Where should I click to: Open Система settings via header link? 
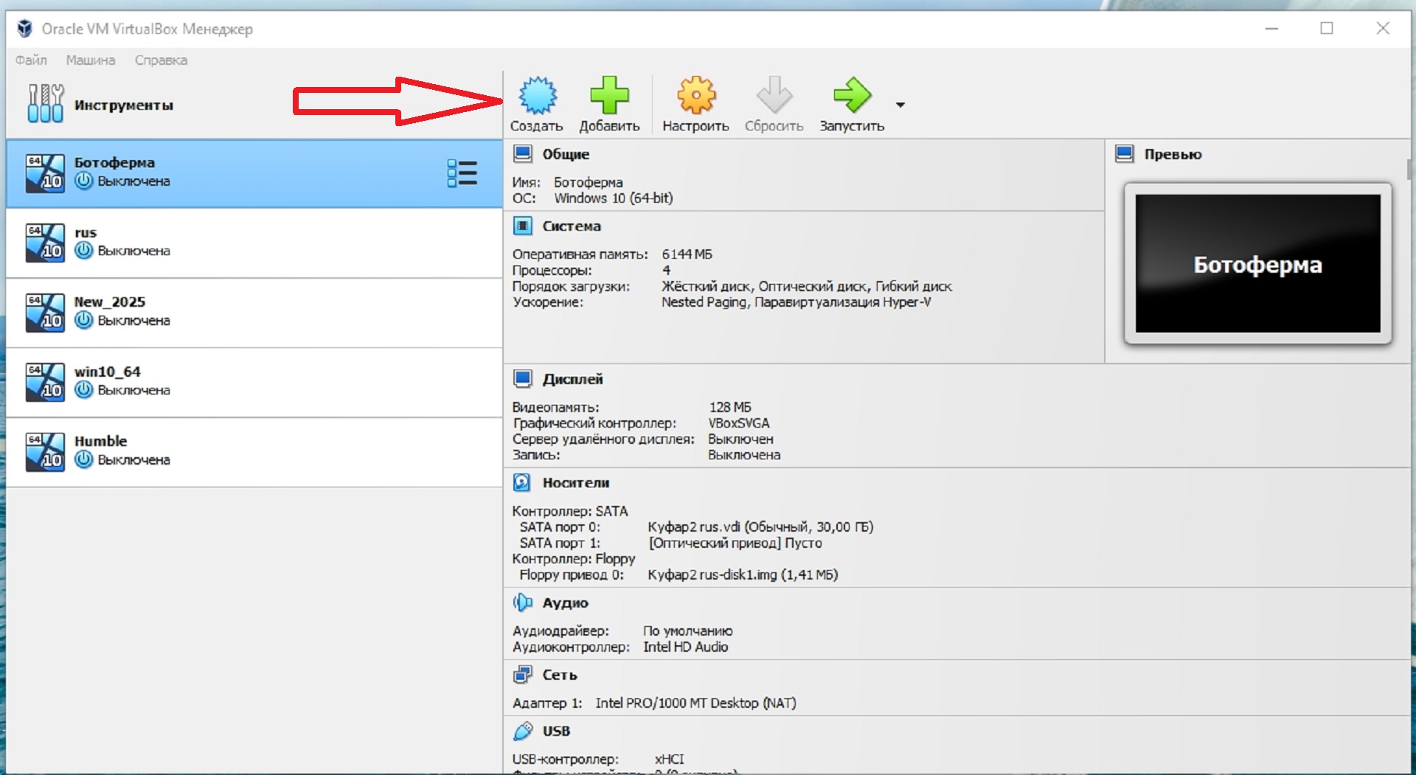point(572,226)
